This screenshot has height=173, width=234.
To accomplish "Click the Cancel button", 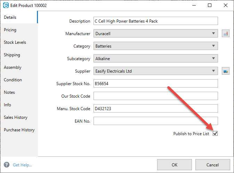I will click(x=212, y=165).
